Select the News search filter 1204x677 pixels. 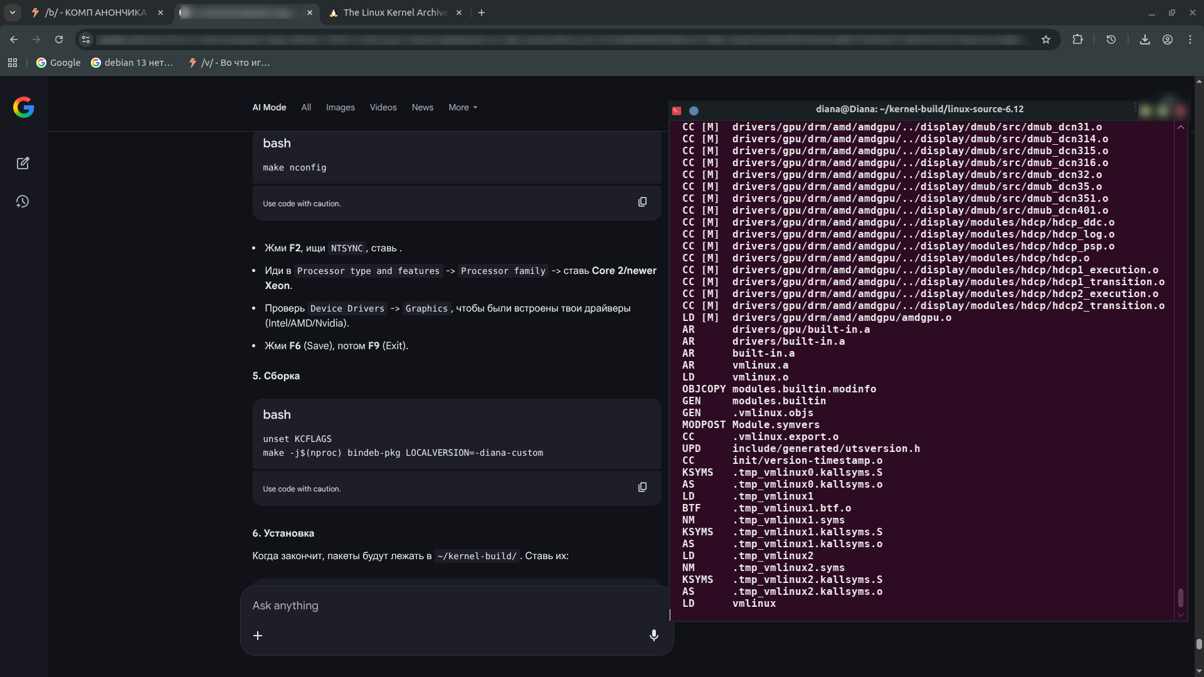click(x=422, y=107)
